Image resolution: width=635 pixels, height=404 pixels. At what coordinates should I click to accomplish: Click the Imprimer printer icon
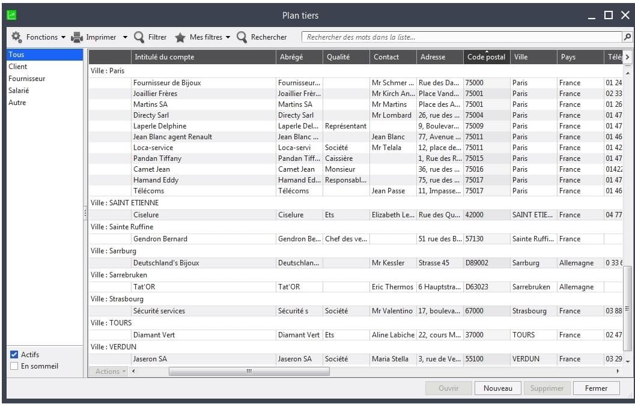click(x=77, y=37)
